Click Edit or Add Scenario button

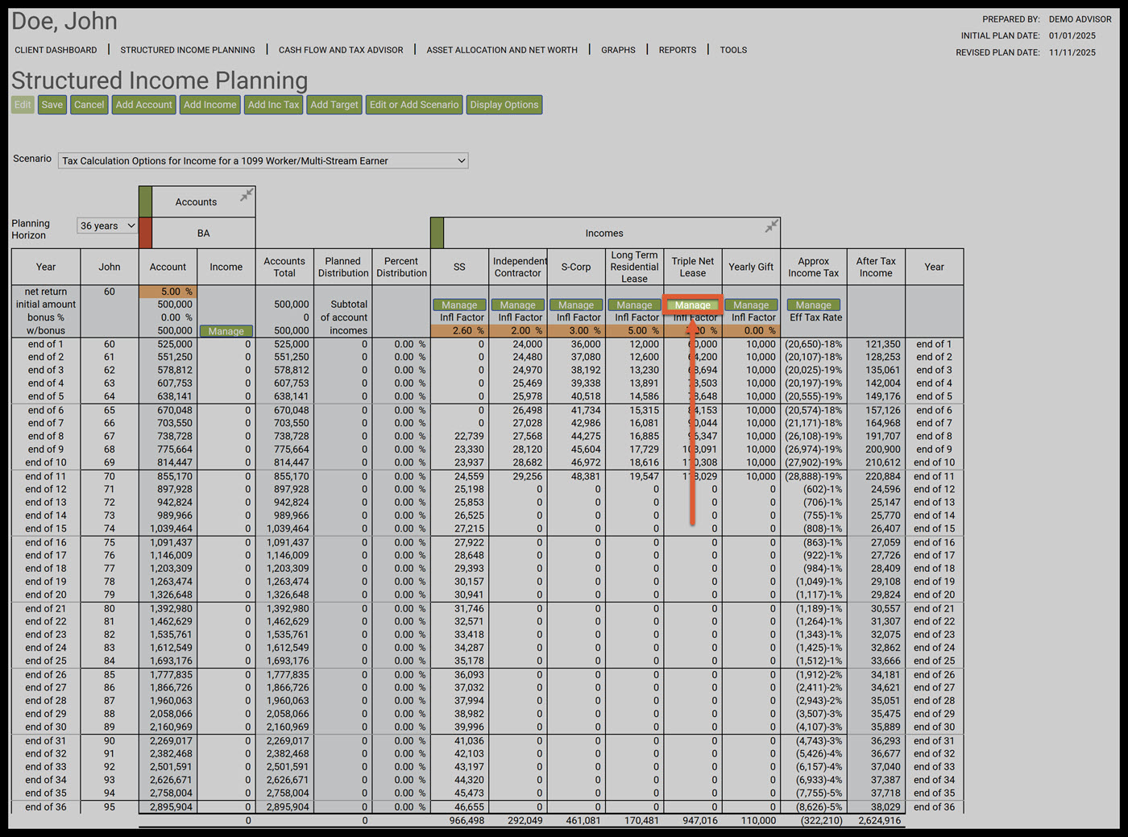pos(414,105)
